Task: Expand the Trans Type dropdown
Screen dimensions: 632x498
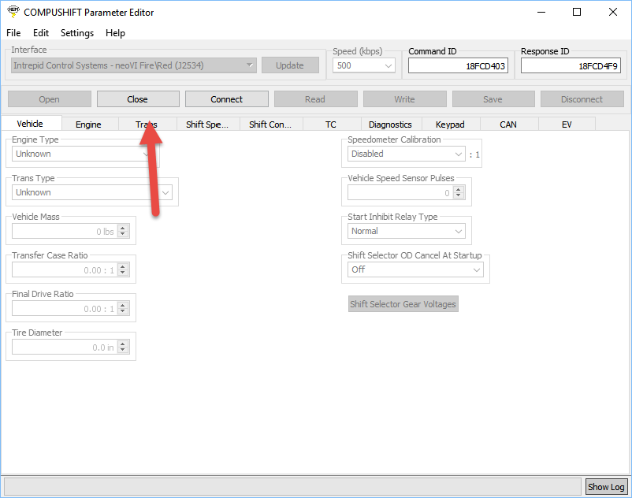Action: point(91,192)
